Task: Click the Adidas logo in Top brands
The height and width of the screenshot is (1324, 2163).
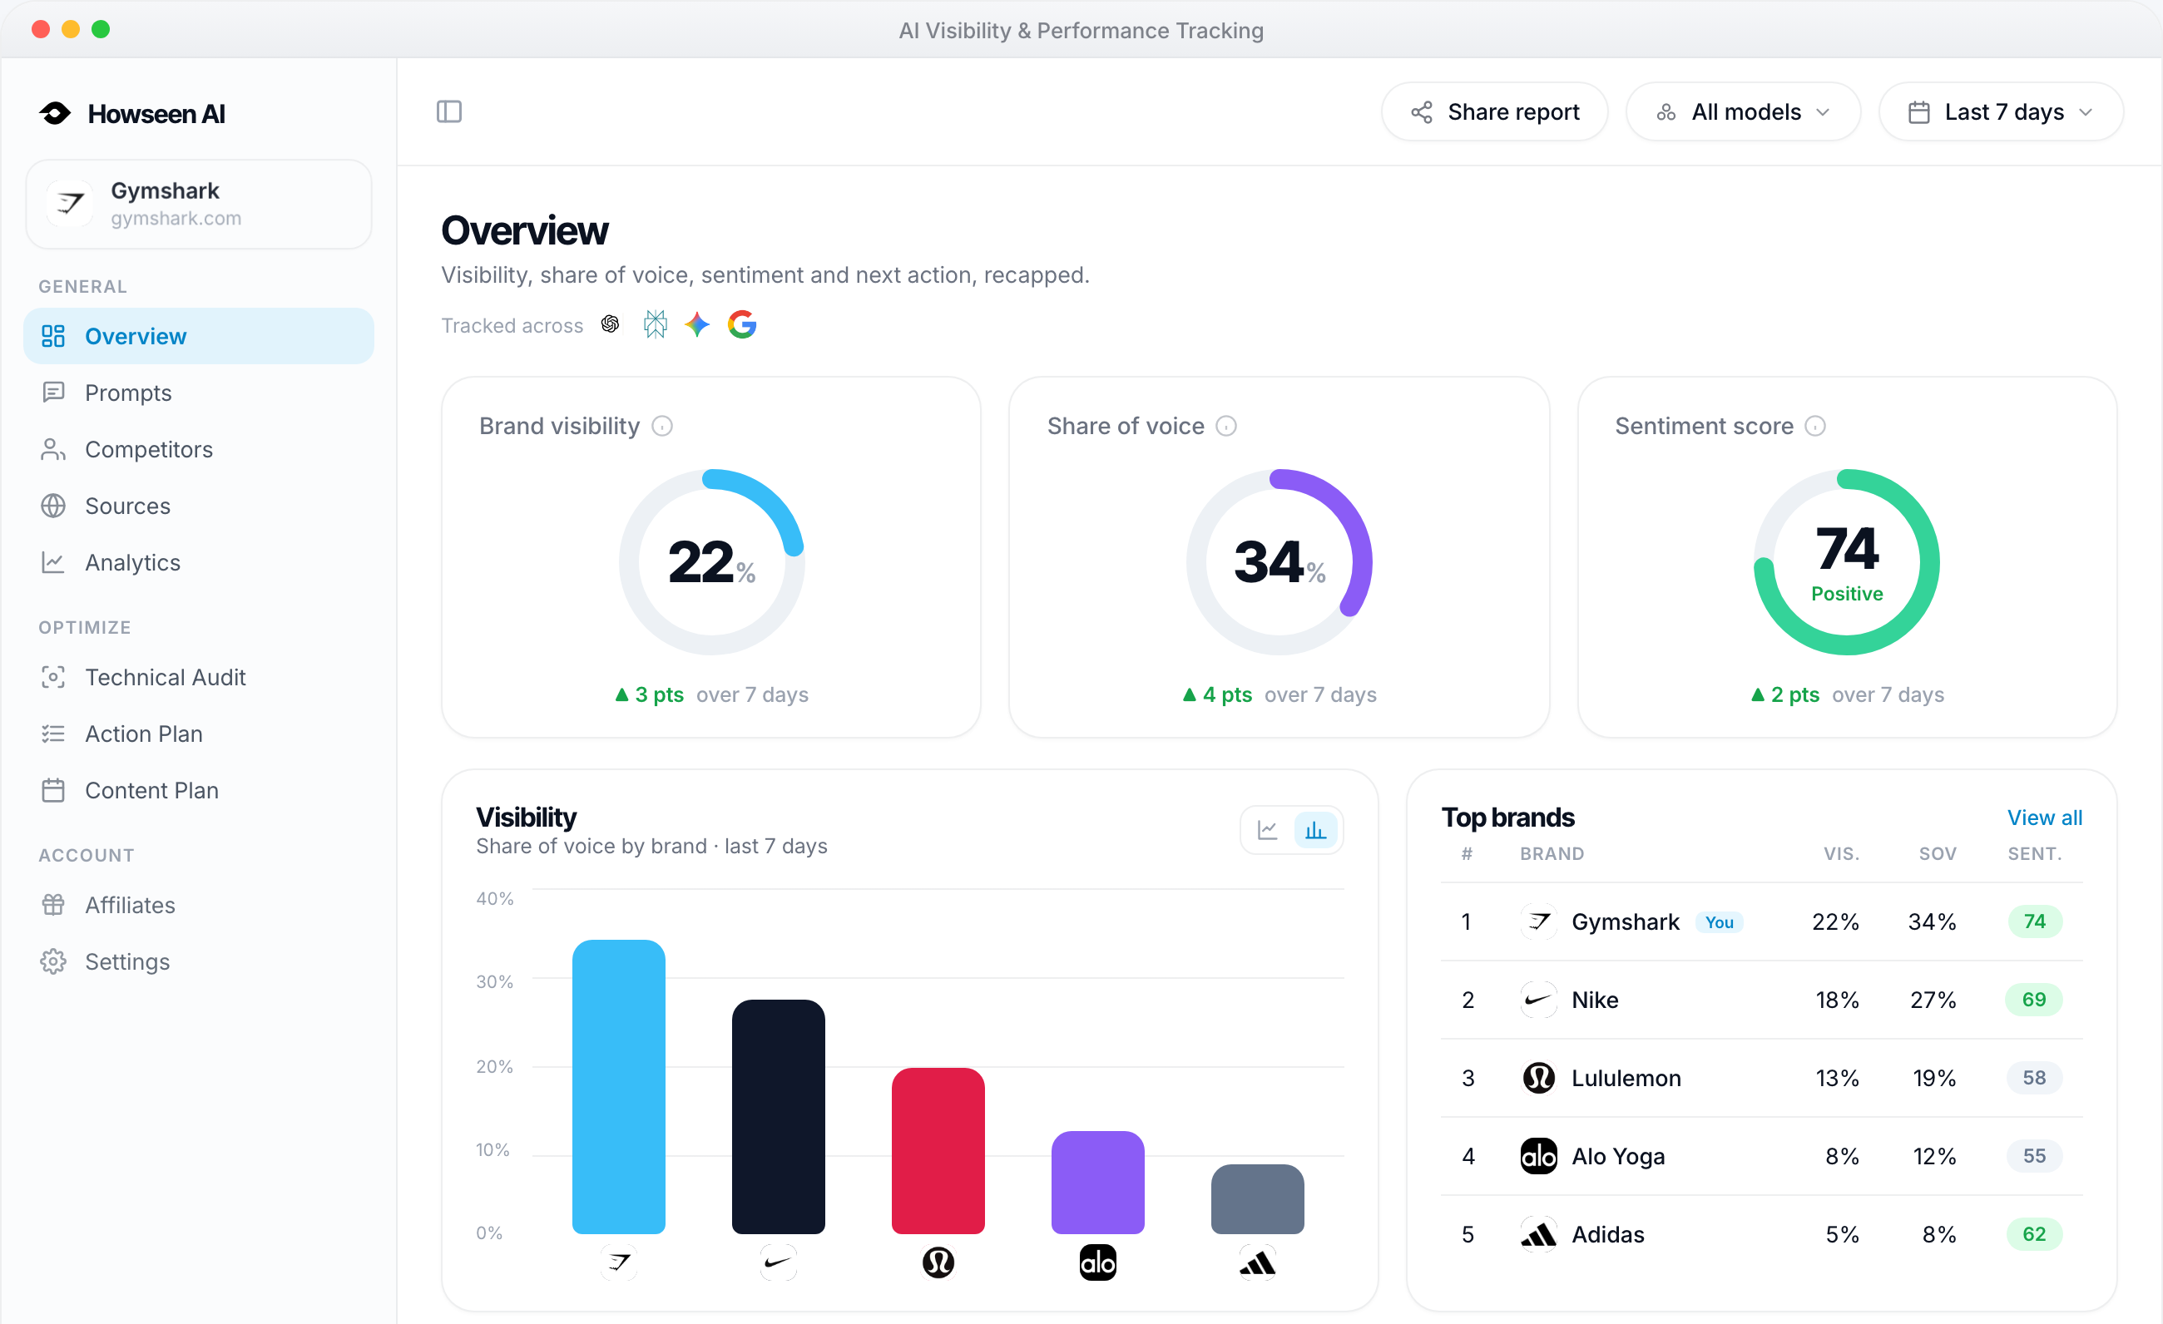Action: 1538,1234
